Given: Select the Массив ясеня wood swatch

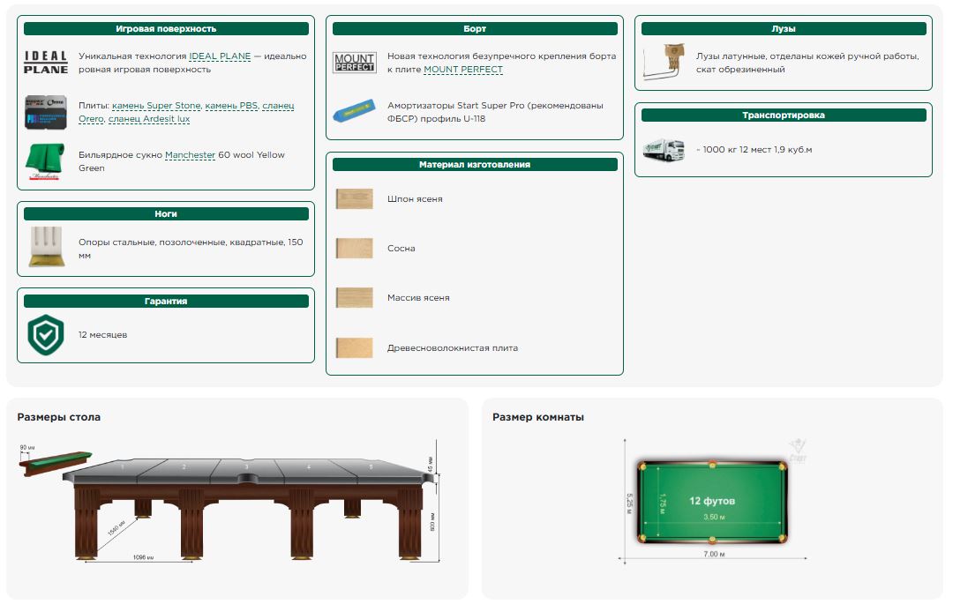Looking at the screenshot, I should [354, 298].
